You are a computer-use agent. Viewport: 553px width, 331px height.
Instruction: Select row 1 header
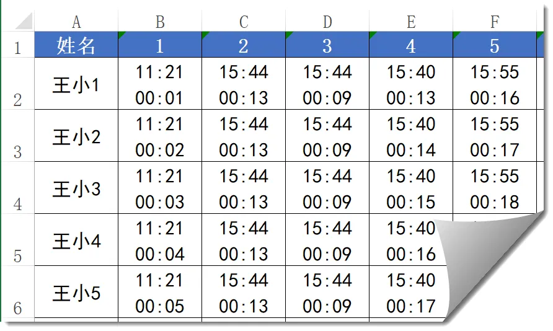coord(17,46)
